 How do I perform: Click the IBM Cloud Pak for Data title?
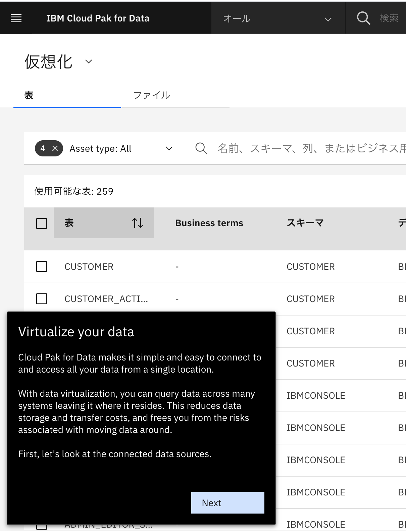point(98,18)
